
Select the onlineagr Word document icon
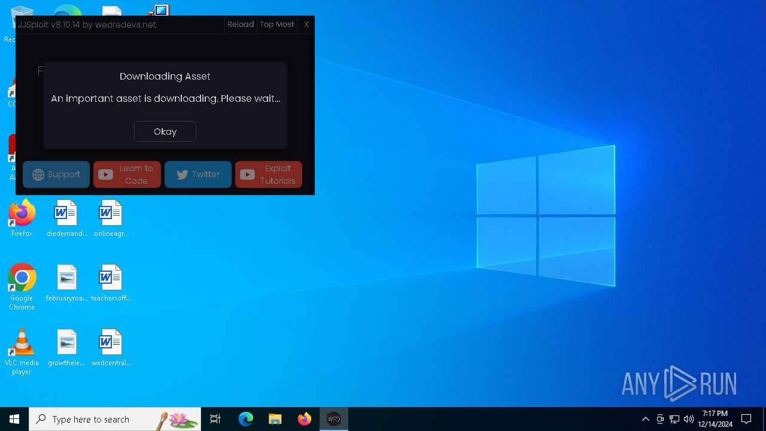[x=111, y=218]
